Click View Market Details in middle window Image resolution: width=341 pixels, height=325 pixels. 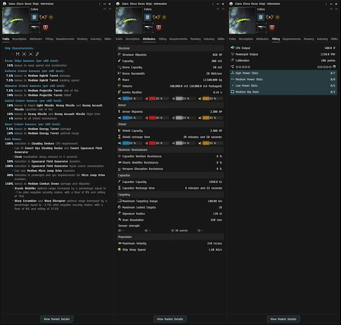point(170,319)
